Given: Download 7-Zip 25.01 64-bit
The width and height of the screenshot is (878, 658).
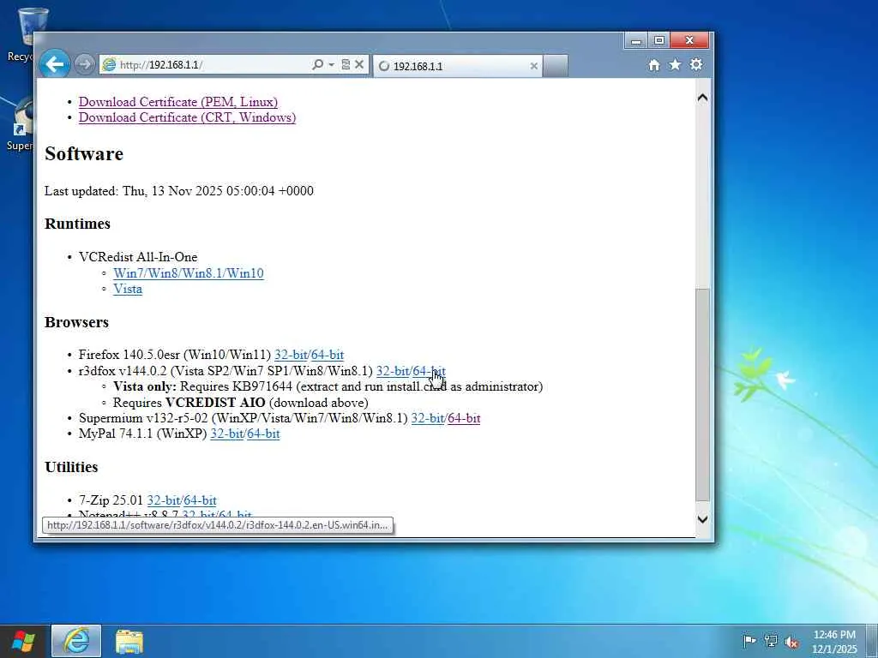Looking at the screenshot, I should (200, 500).
